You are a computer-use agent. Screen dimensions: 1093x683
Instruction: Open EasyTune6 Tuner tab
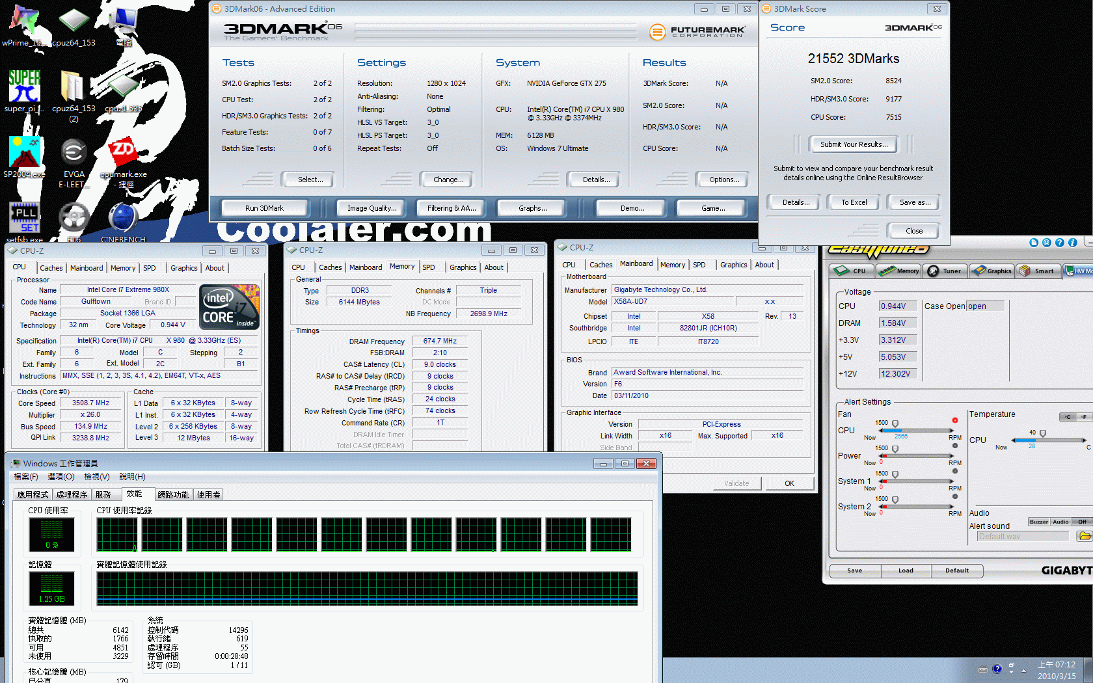946,271
